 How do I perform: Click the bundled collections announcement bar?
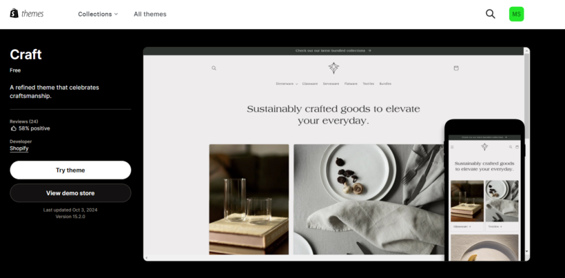point(333,50)
